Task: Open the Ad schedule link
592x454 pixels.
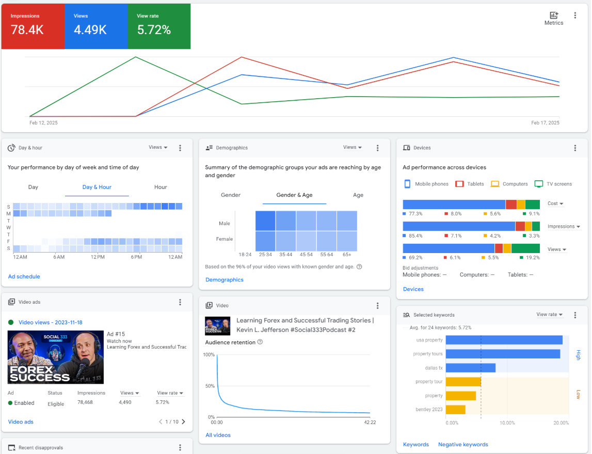Action: [24, 276]
